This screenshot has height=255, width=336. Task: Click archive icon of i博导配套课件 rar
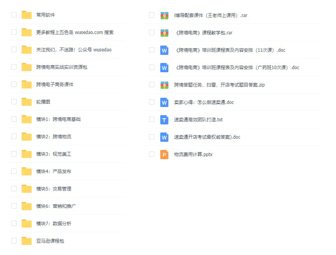pos(165,15)
